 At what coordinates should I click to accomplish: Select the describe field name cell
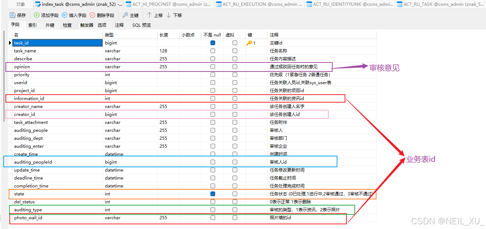pos(57,59)
